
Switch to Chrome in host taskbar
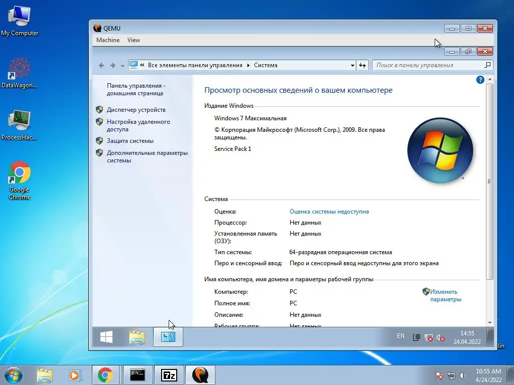click(105, 375)
